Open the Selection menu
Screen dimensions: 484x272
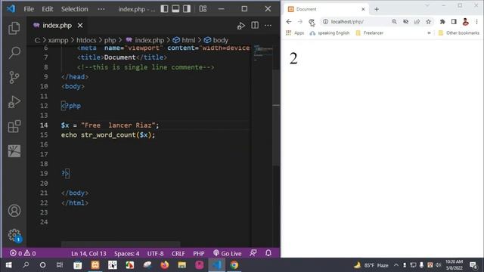pyautogui.click(x=74, y=9)
